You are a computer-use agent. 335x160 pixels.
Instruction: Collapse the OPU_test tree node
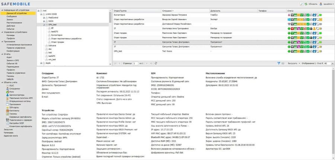44,25
